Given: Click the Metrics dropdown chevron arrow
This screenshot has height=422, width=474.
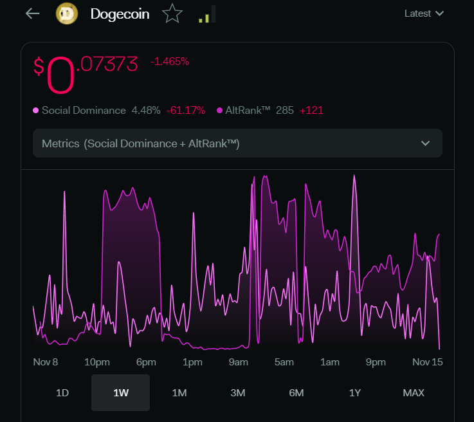Looking at the screenshot, I should click(x=425, y=143).
